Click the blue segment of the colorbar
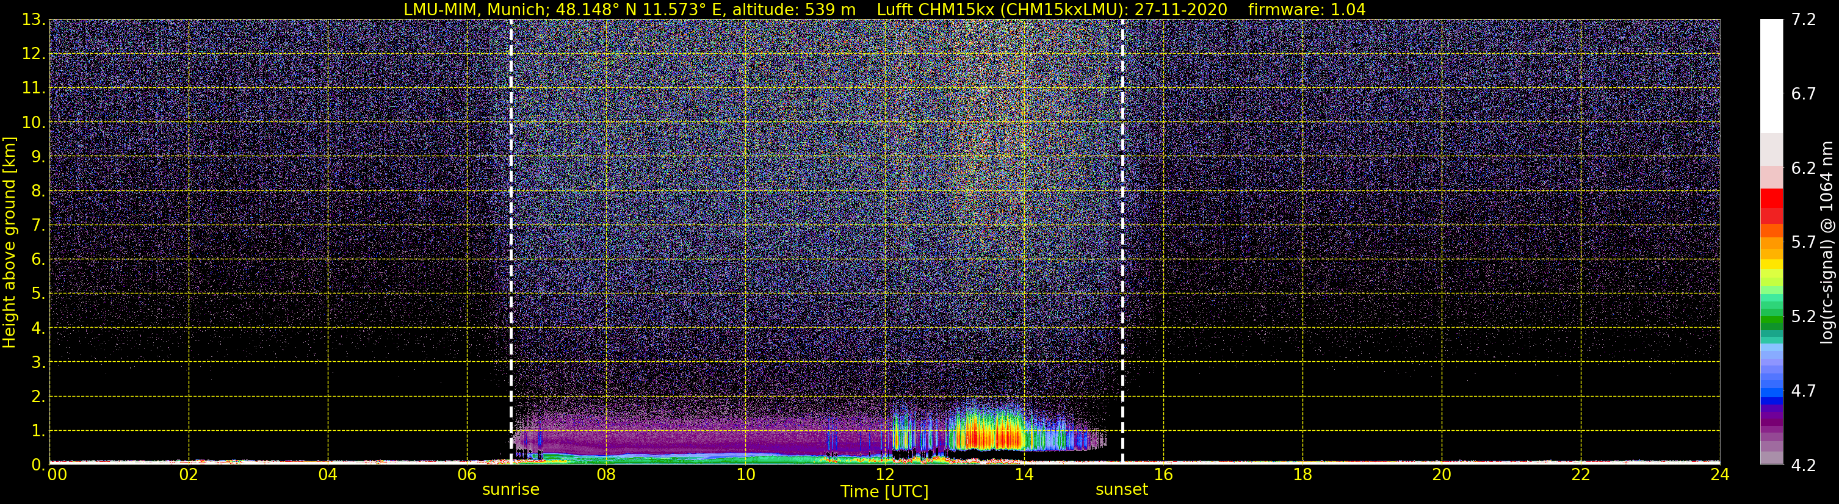The height and width of the screenshot is (504, 1839). (1771, 391)
